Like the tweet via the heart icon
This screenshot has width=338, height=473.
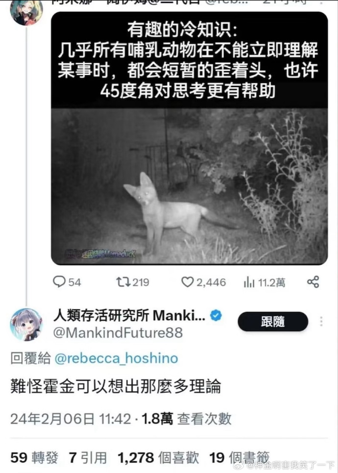tap(187, 282)
